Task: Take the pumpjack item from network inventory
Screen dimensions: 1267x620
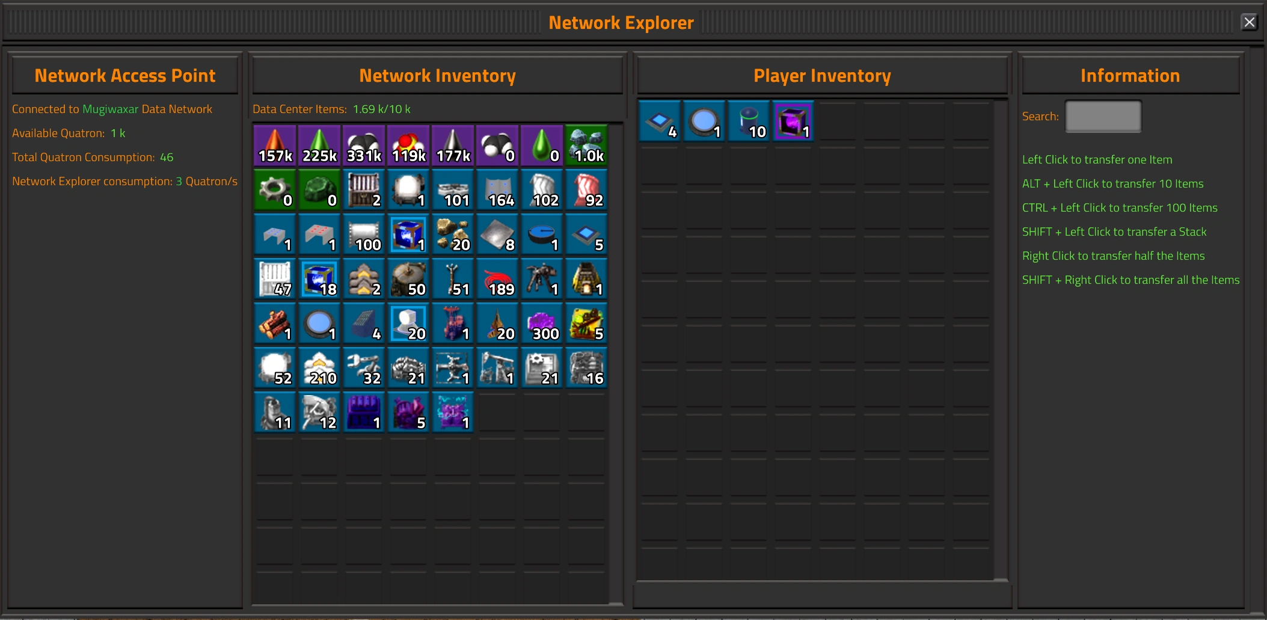Action: (497, 368)
